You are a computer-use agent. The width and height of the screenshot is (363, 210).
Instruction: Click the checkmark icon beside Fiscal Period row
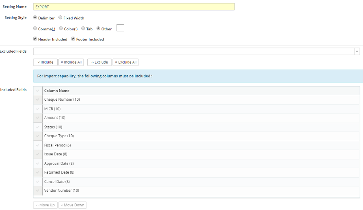tap(38, 145)
